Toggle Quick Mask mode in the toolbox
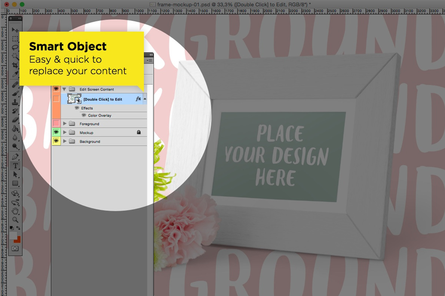This screenshot has width=445, height=296. coord(15,249)
